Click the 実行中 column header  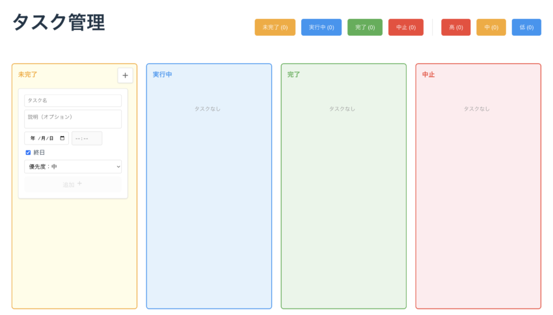tap(163, 75)
